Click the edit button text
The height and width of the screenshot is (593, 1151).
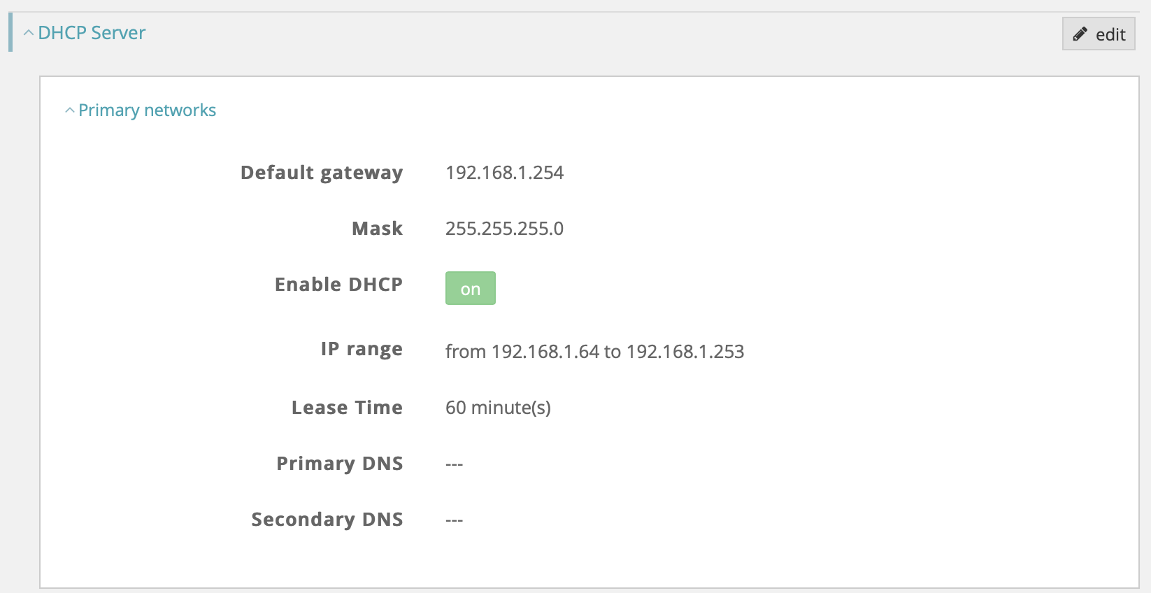(x=1110, y=35)
